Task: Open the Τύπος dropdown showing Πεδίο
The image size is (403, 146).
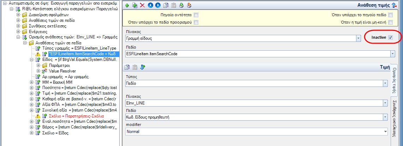Action: click(x=257, y=83)
